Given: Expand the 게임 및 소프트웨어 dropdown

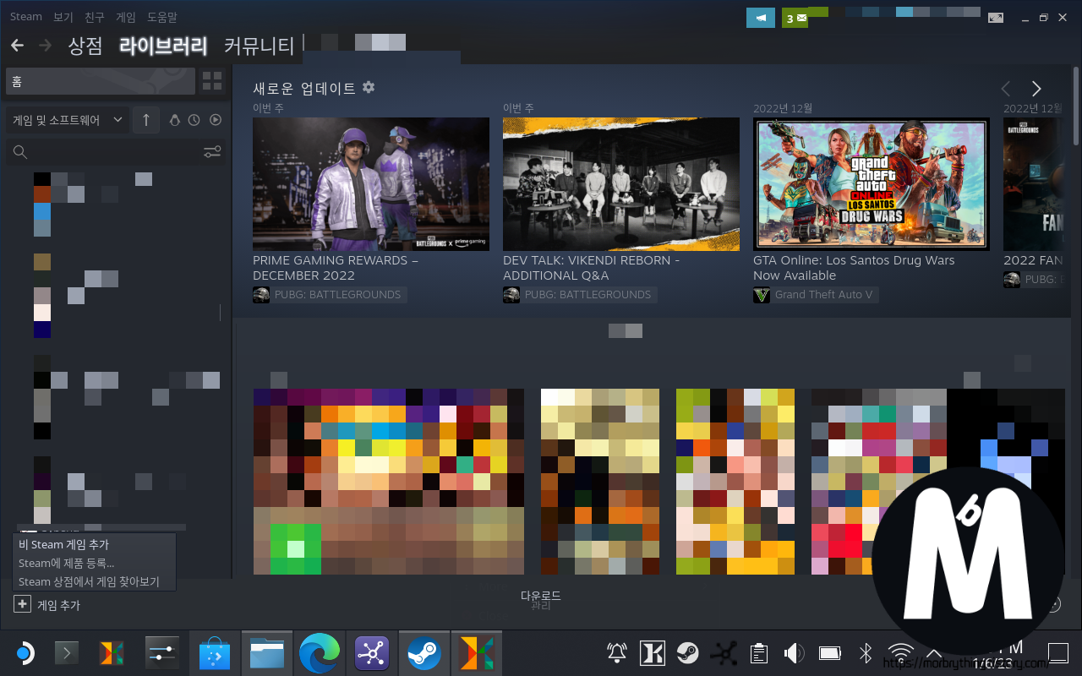Looking at the screenshot, I should [x=66, y=120].
